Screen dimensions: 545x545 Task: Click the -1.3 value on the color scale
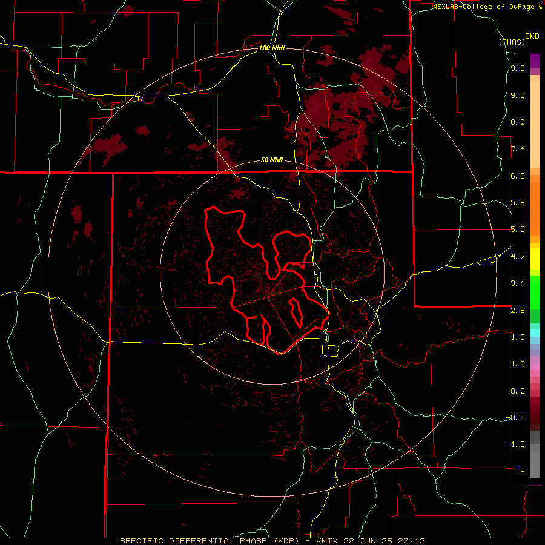pyautogui.click(x=515, y=444)
